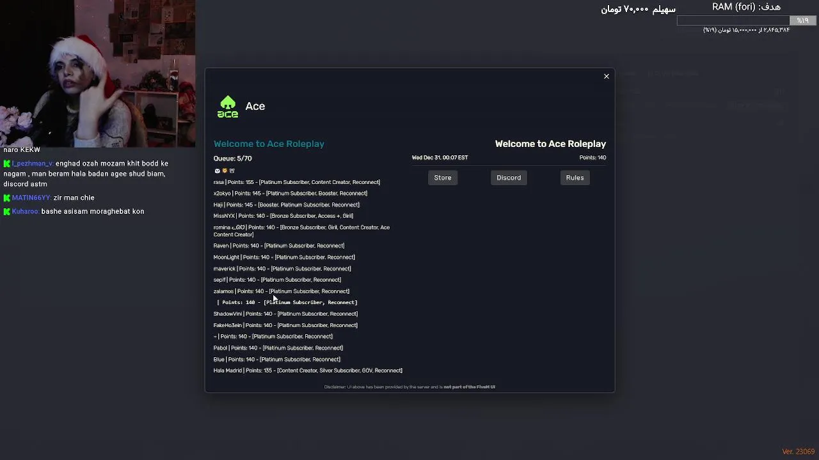Click the Queue: 5/70 status text
This screenshot has height=460, width=819.
233,158
